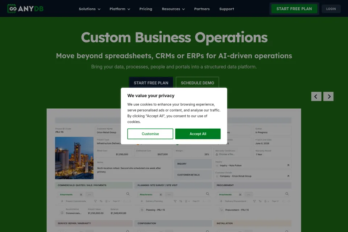Click the upload icon beside Choose a file
The width and height of the screenshot is (348, 232).
coord(217,154)
